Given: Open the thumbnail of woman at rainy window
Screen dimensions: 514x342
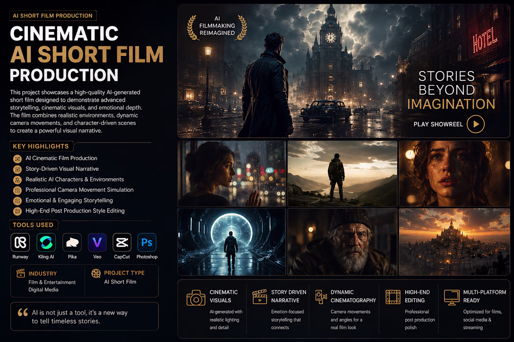Looking at the screenshot, I should tap(232, 174).
